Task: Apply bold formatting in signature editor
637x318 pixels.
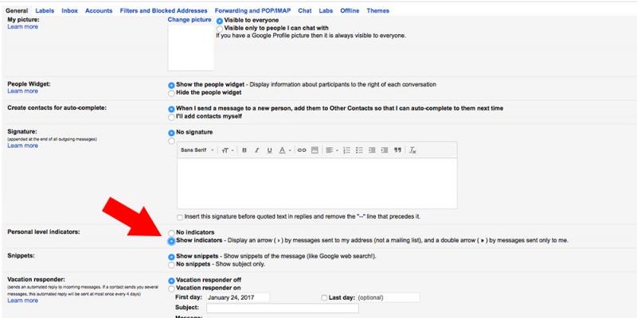Action: pos(244,150)
